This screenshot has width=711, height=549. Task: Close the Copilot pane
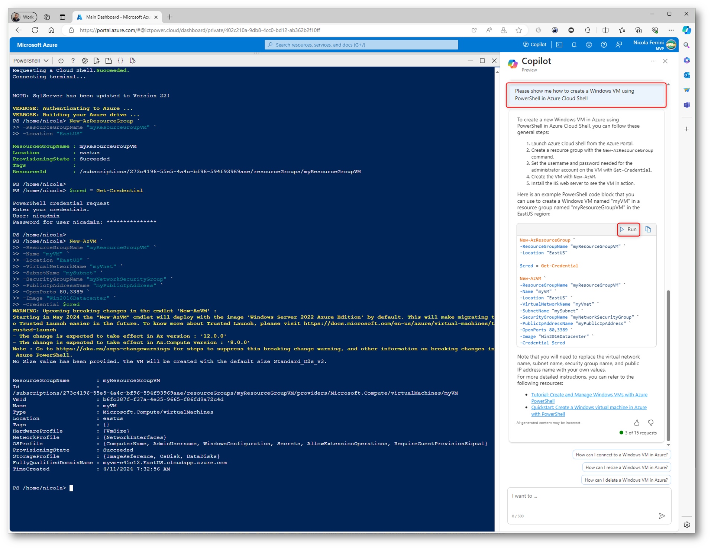pos(665,61)
